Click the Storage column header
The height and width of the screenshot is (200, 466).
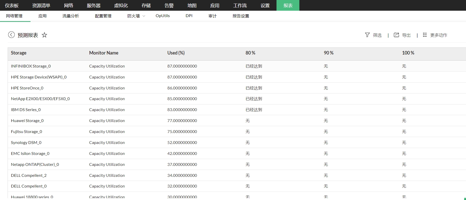click(19, 53)
